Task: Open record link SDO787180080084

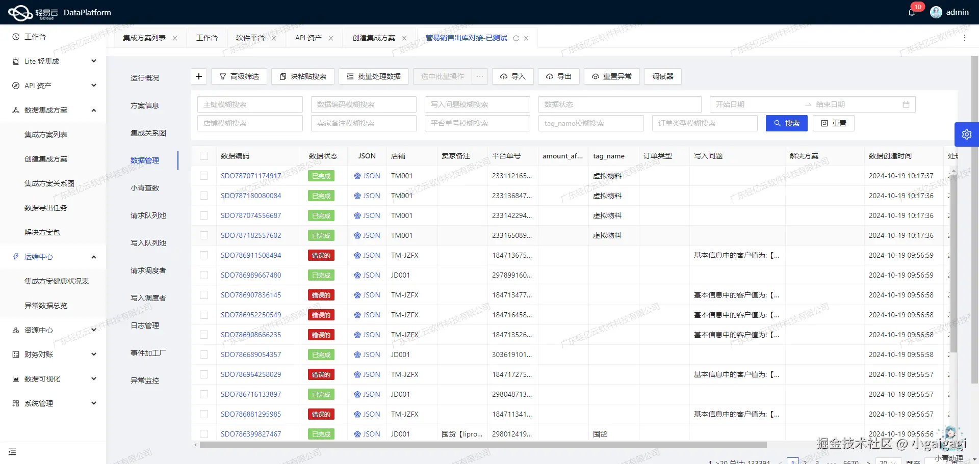Action: pyautogui.click(x=250, y=195)
